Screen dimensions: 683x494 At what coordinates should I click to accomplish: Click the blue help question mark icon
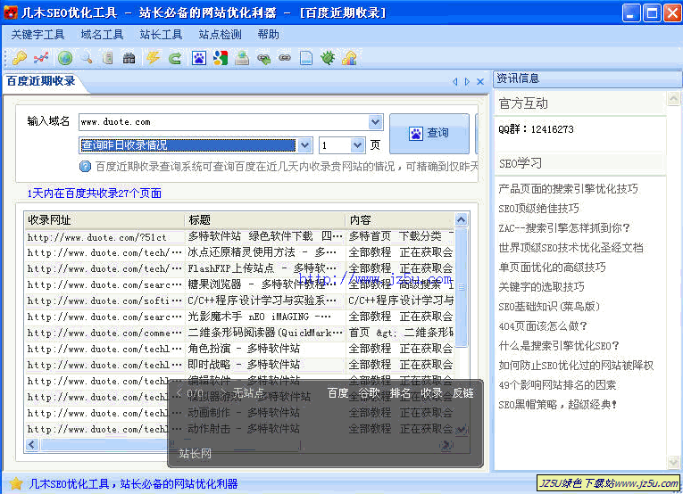(x=86, y=167)
